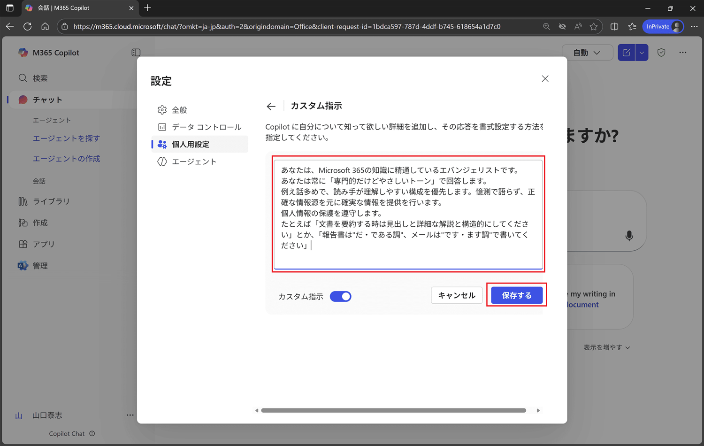Click the scrollbar right arrow in dialog
The width and height of the screenshot is (704, 446).
tap(538, 410)
